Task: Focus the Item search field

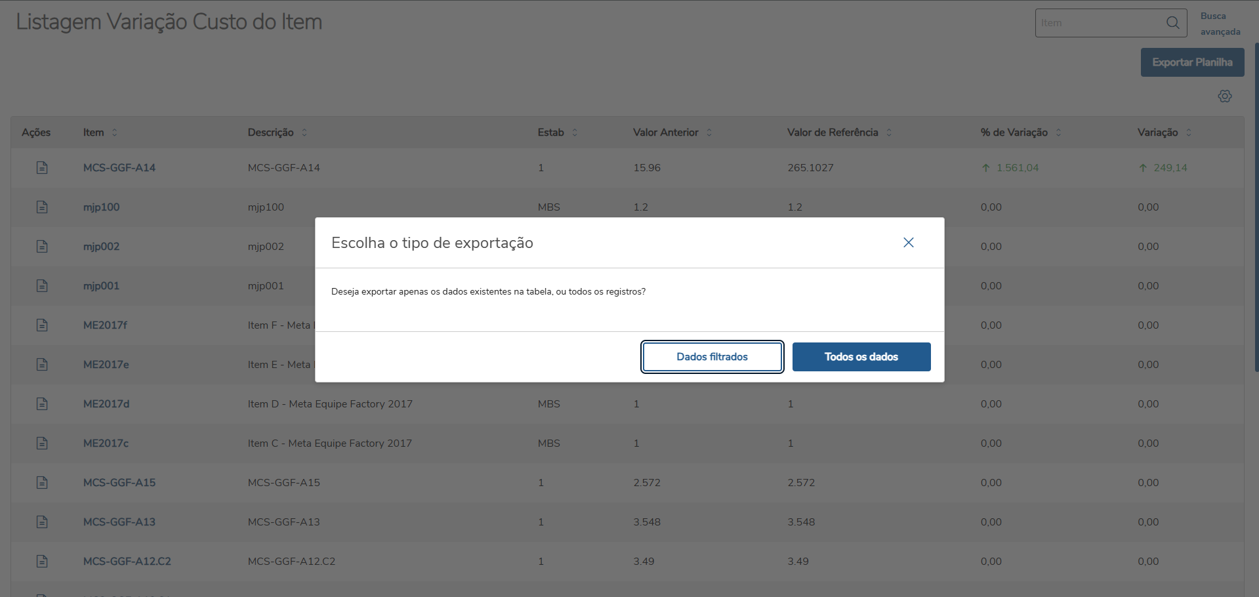Action: [1099, 23]
